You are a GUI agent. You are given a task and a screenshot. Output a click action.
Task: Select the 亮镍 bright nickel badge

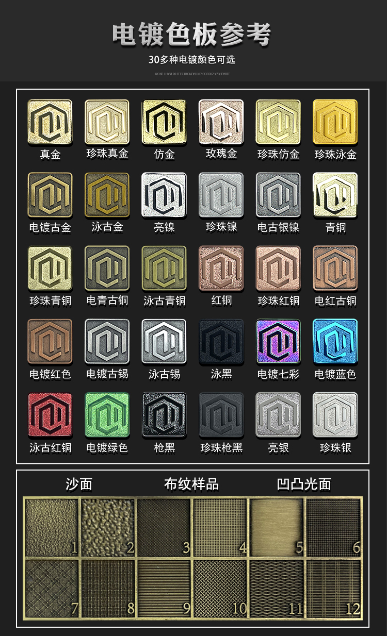pyautogui.click(x=164, y=195)
